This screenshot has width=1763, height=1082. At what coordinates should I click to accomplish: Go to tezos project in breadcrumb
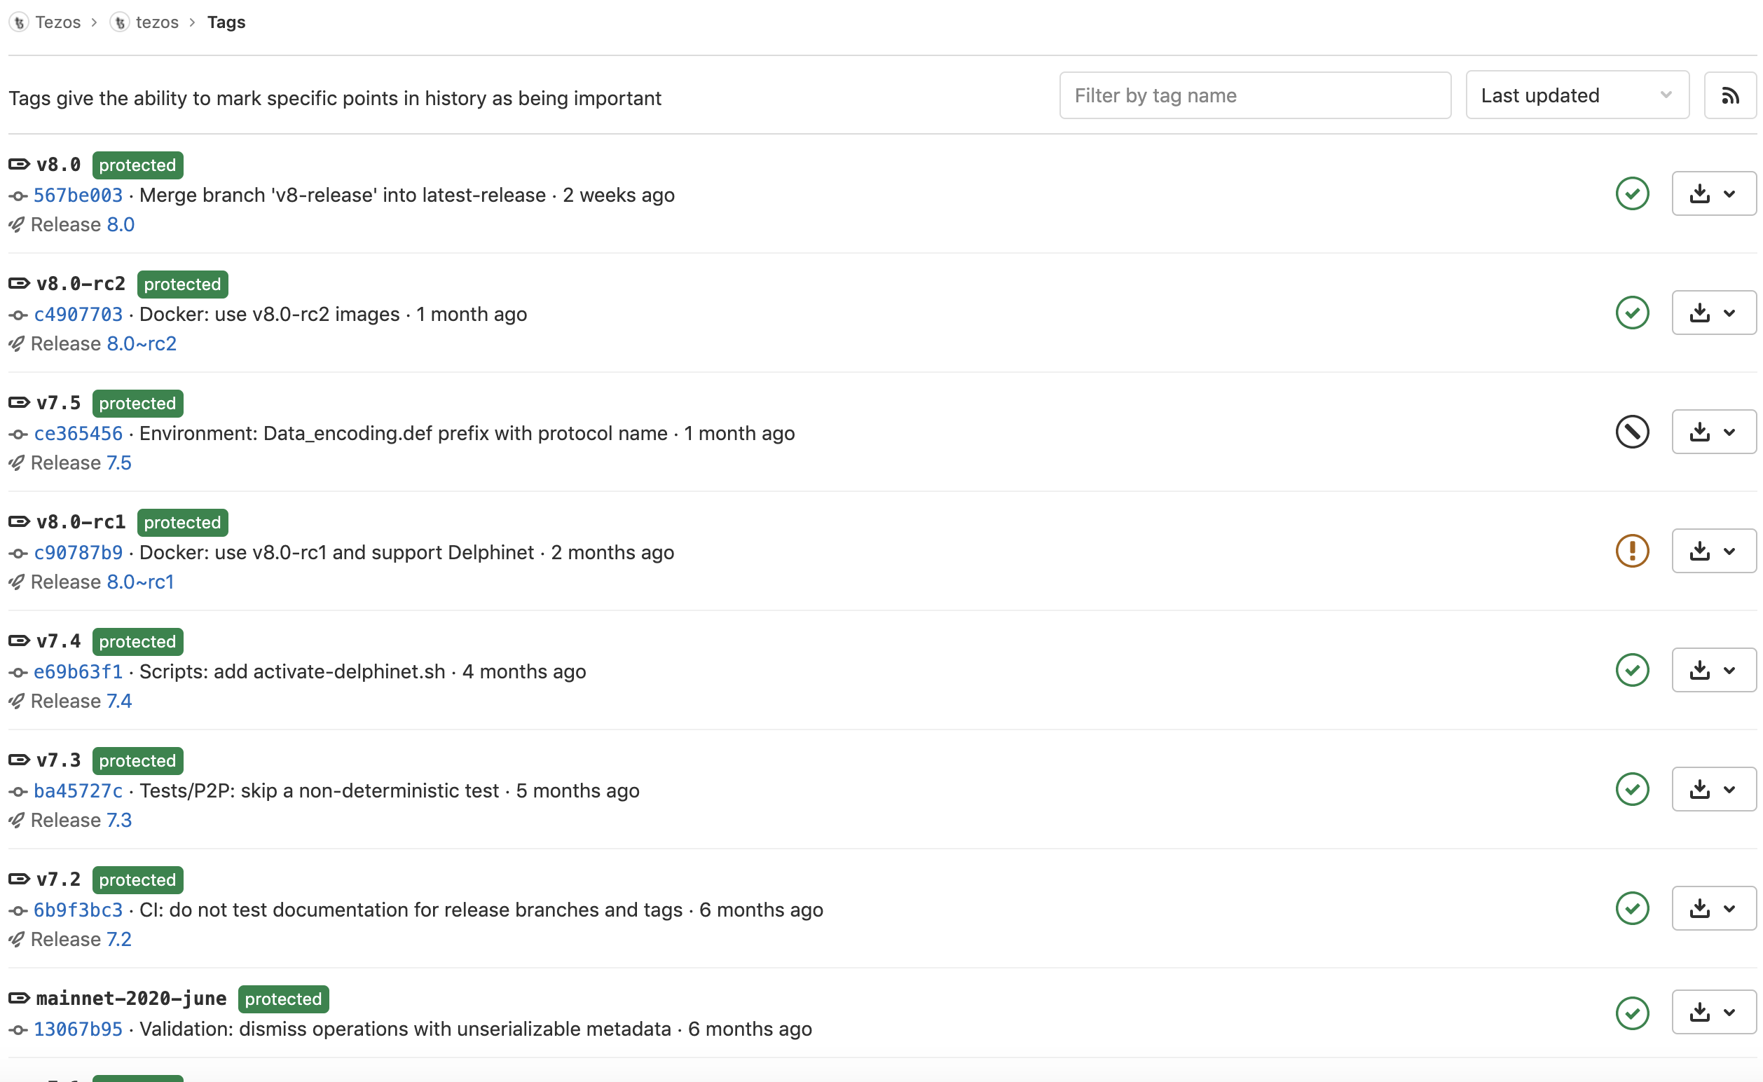pos(157,22)
